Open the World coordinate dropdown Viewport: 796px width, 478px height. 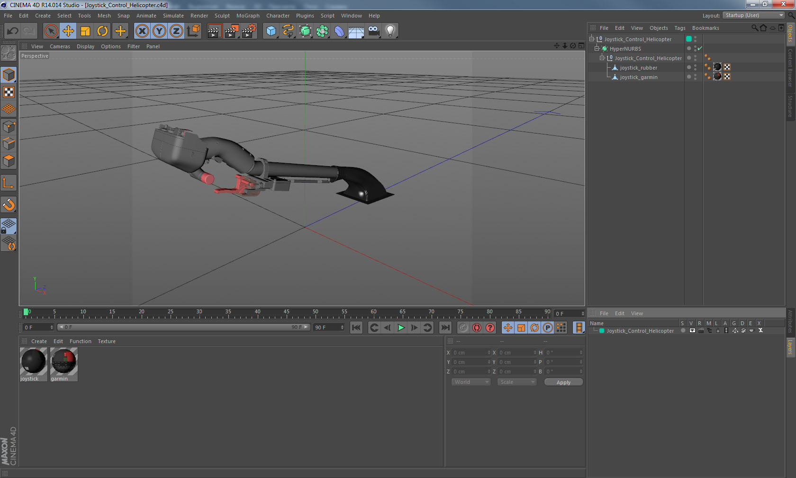[x=471, y=382]
